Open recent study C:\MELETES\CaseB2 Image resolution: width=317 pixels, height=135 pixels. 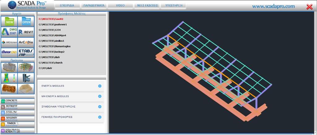51,19
